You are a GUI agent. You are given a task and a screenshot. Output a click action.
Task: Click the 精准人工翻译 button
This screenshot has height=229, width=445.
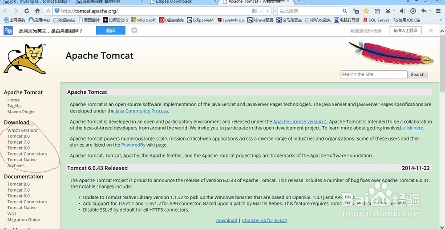(x=405, y=30)
